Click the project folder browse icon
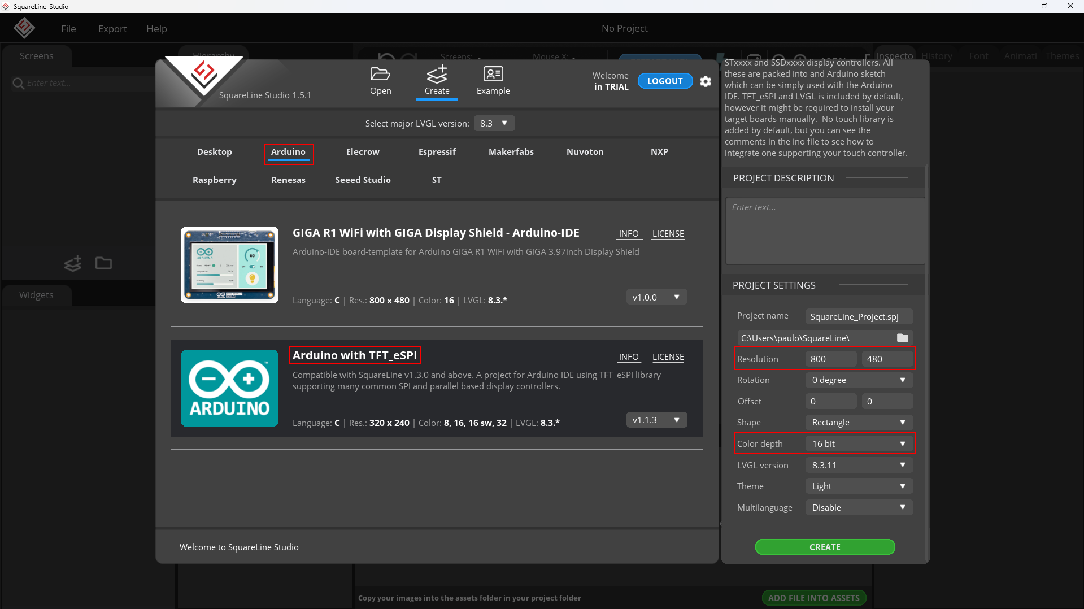1084x609 pixels. point(902,338)
